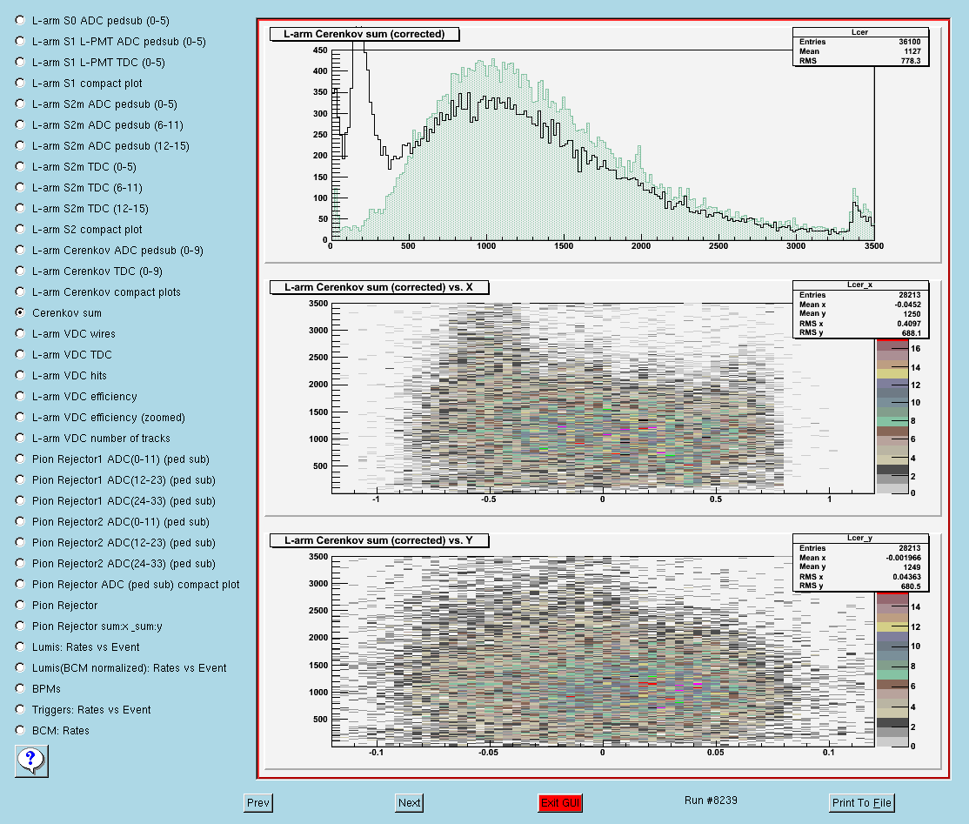Open the help question mark icon
Image resolution: width=969 pixels, height=824 pixels.
point(31,761)
